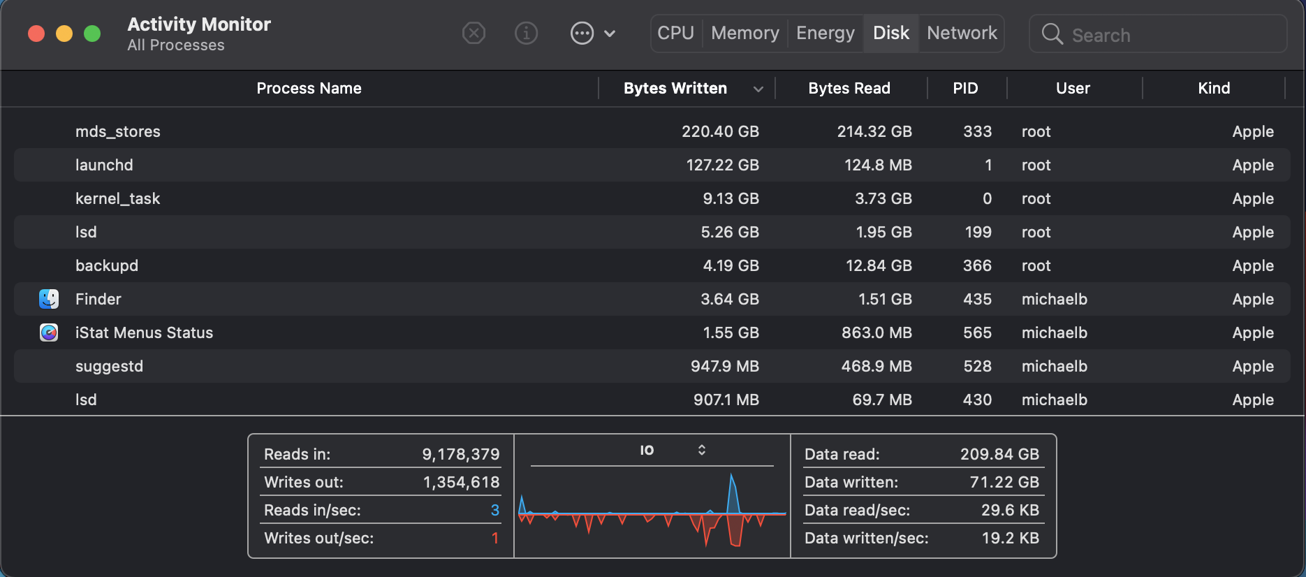
Task: Switch to the Memory tab
Action: pos(744,33)
